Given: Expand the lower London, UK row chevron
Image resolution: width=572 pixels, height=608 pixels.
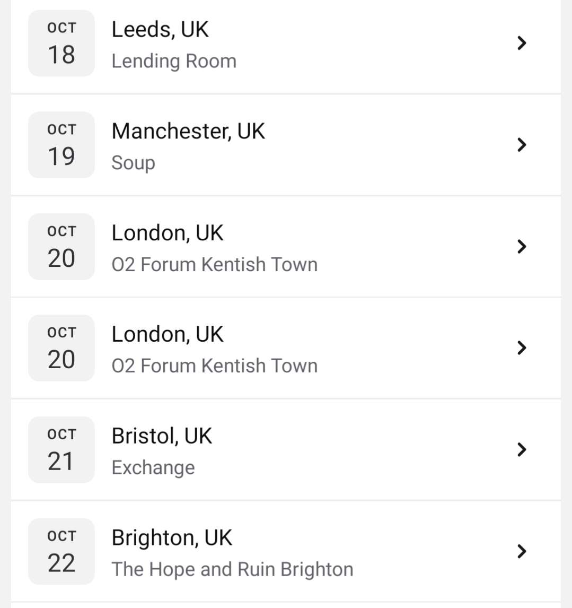Looking at the screenshot, I should [x=522, y=348].
